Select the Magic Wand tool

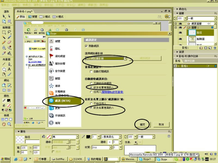click(4, 37)
